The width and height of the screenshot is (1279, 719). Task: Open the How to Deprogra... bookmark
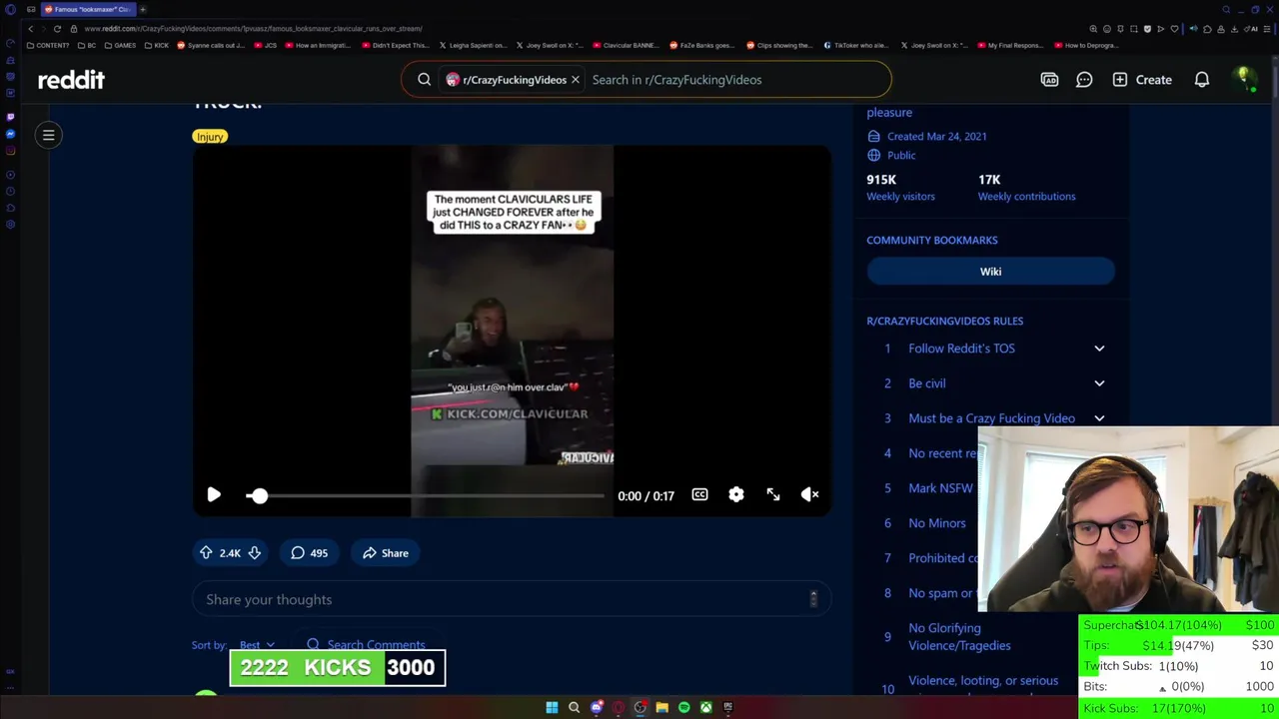[x=1085, y=45]
